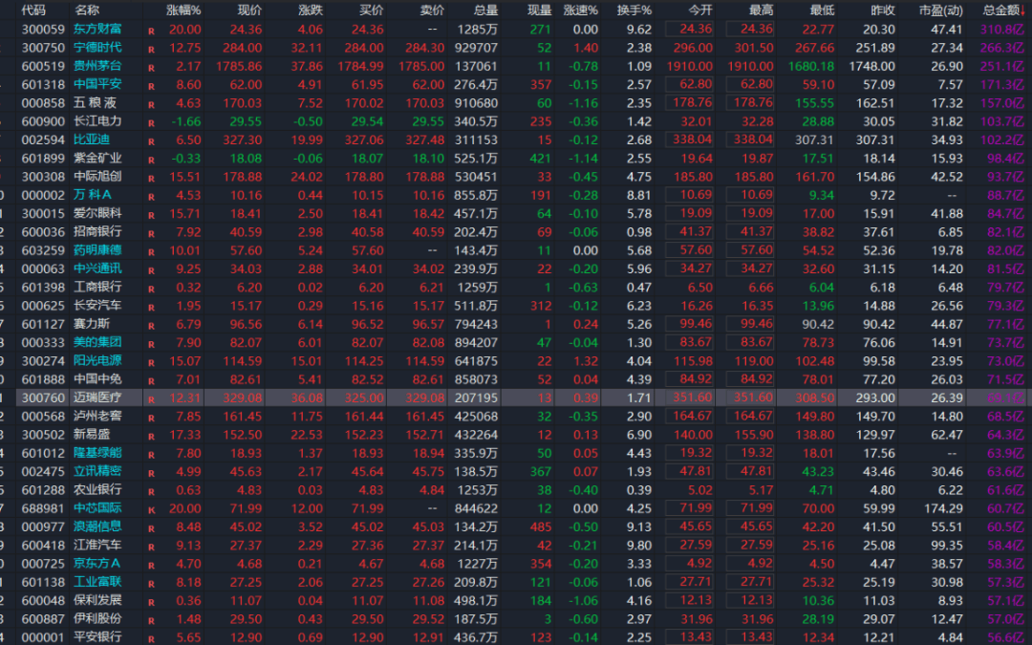Image resolution: width=1032 pixels, height=645 pixels.
Task: Click 今开 value 296.00 of 宁德时代
Action: [x=693, y=48]
